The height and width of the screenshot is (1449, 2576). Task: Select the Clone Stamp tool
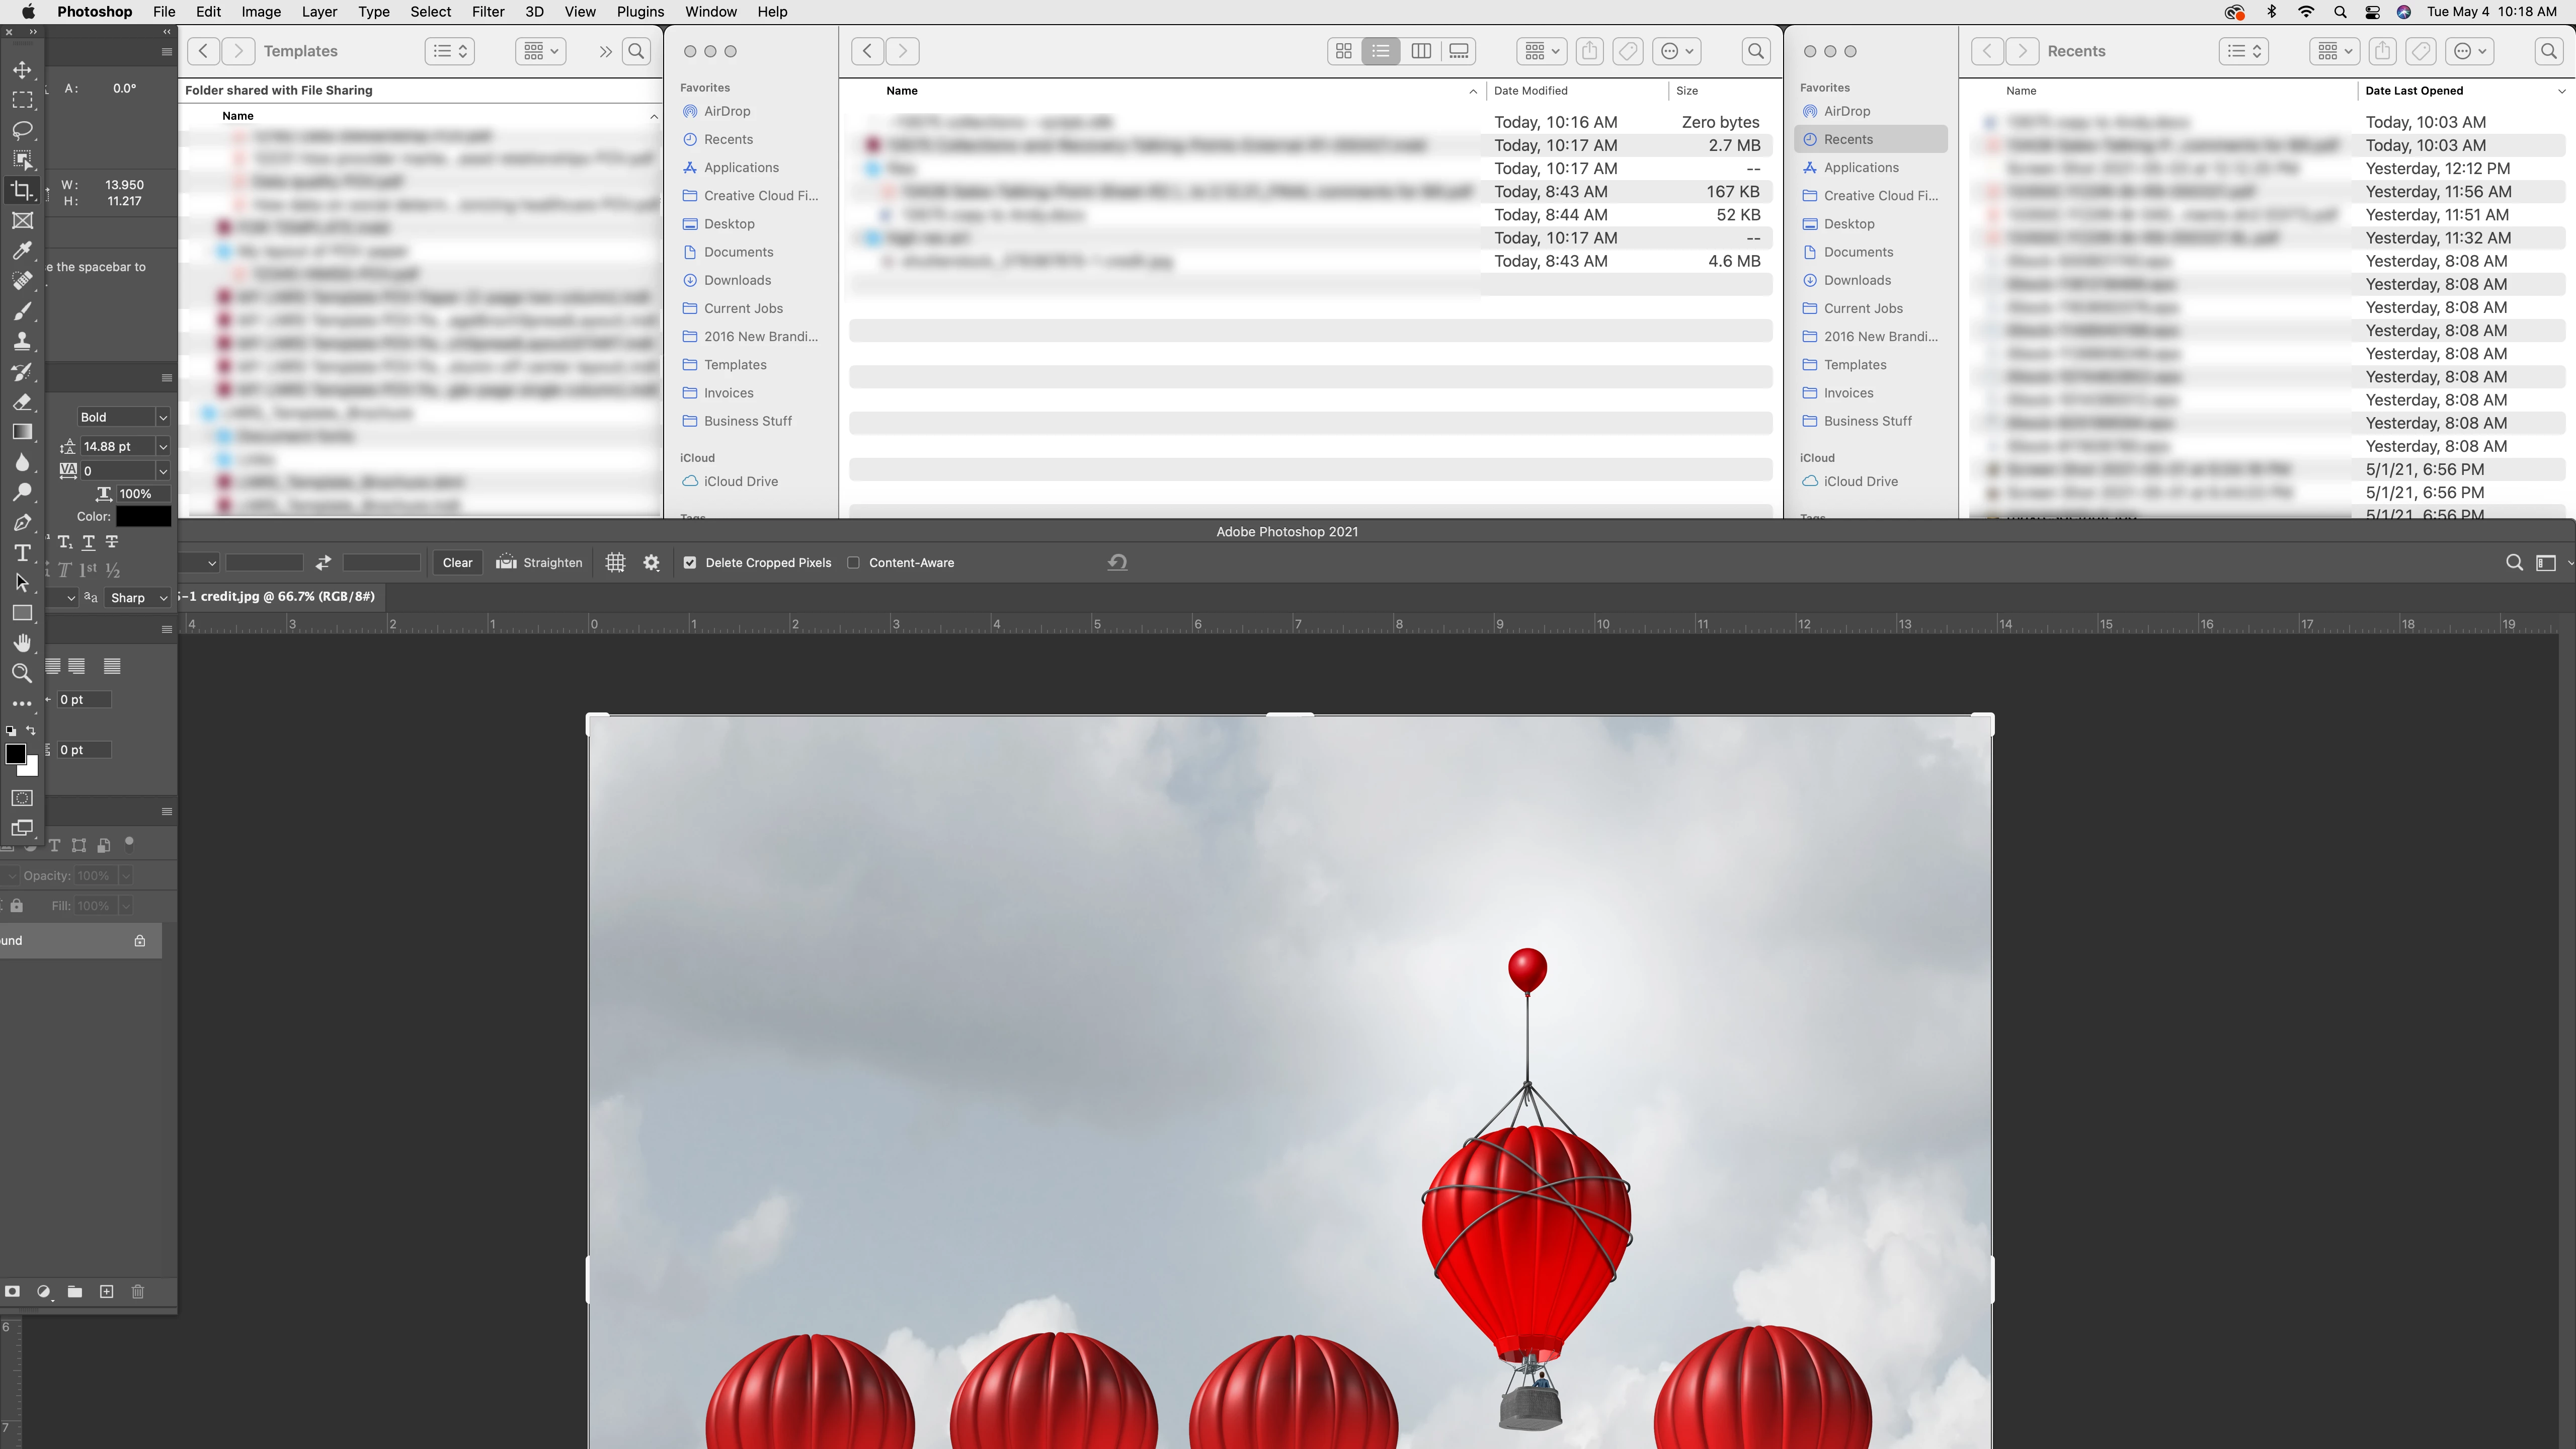22,342
